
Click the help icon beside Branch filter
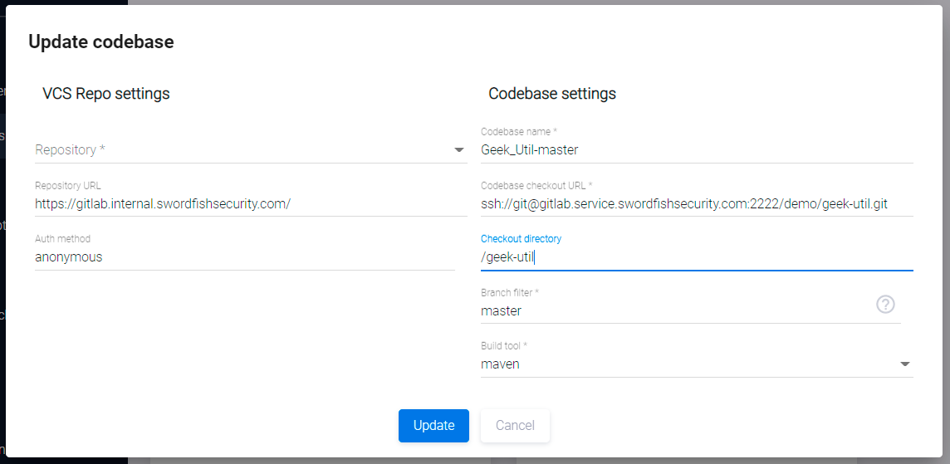point(885,305)
